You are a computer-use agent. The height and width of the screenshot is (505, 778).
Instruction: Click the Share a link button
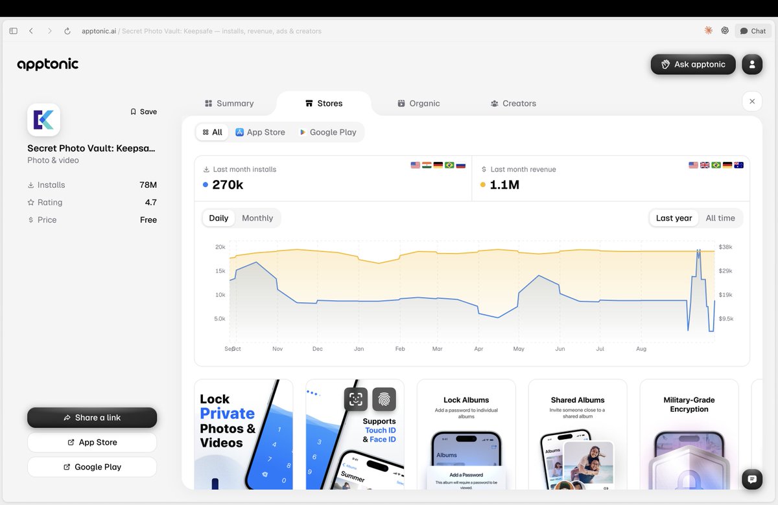[x=92, y=418]
